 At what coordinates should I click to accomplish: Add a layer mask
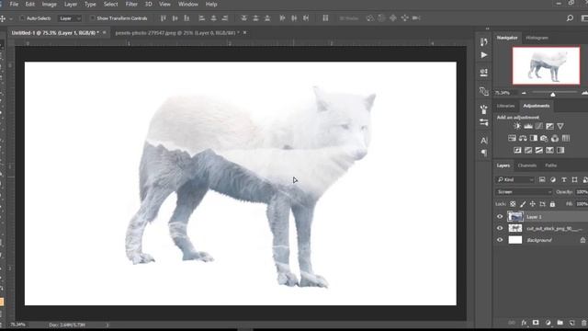[536, 323]
